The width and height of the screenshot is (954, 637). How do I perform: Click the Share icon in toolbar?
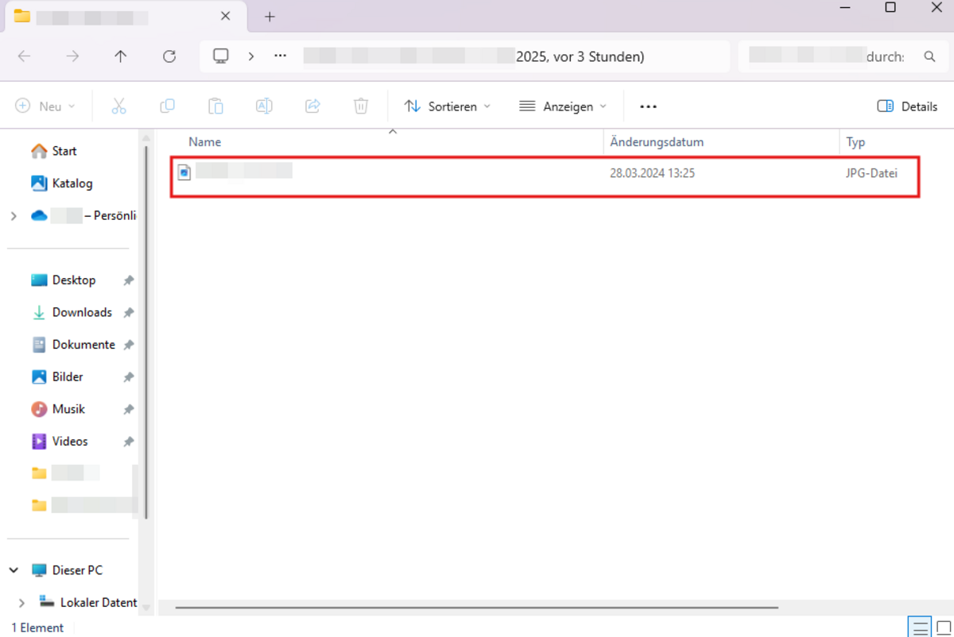312,106
